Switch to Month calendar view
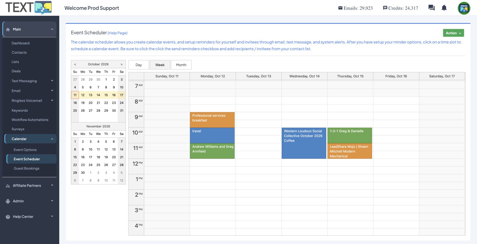The height and width of the screenshot is (244, 477). pos(181,65)
